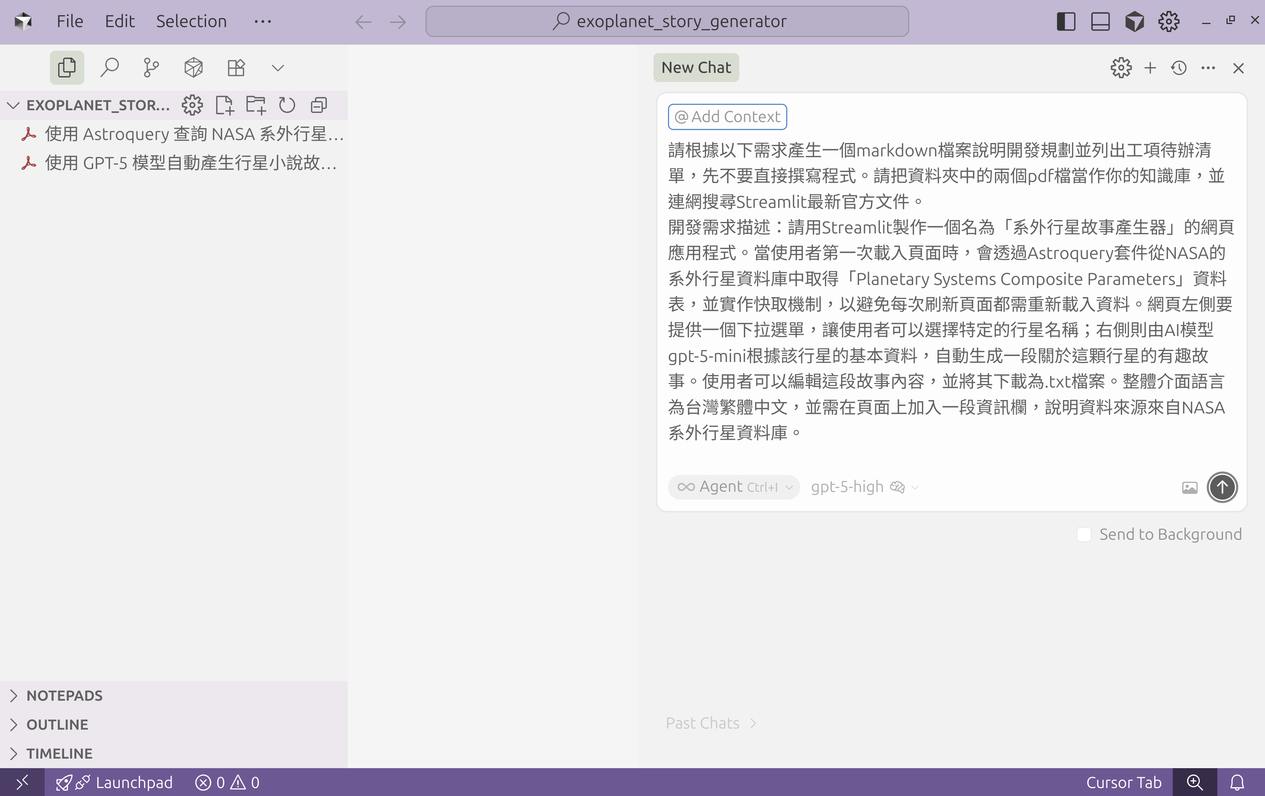This screenshot has height=796, width=1265.
Task: Toggle the primary sidebar layout icon
Action: (x=1065, y=21)
